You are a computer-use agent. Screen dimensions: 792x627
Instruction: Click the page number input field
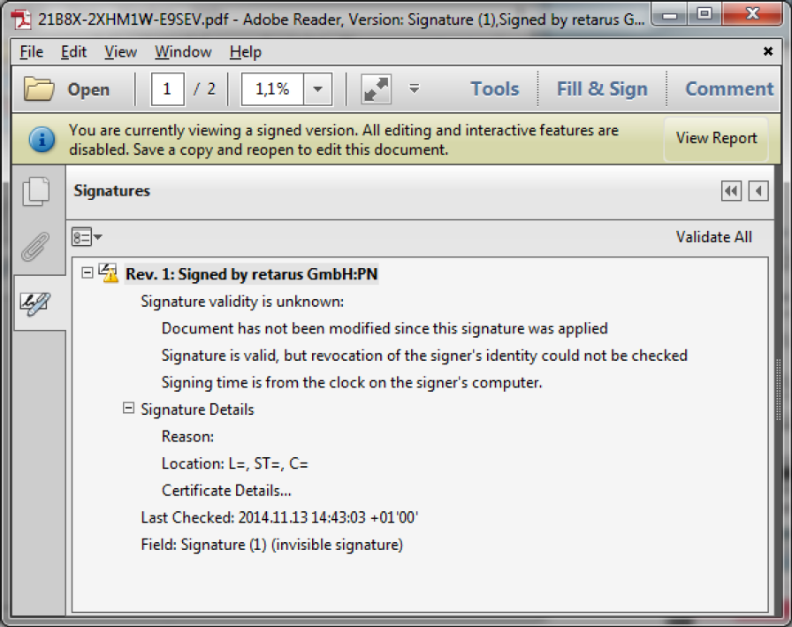[168, 89]
